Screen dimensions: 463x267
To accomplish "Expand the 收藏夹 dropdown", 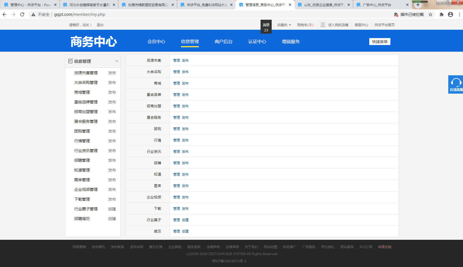I will [x=284, y=25].
